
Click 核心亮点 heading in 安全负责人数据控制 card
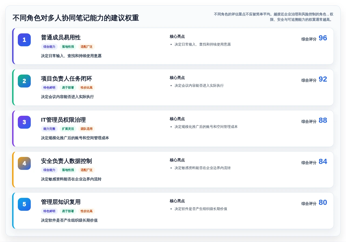tap(177, 160)
